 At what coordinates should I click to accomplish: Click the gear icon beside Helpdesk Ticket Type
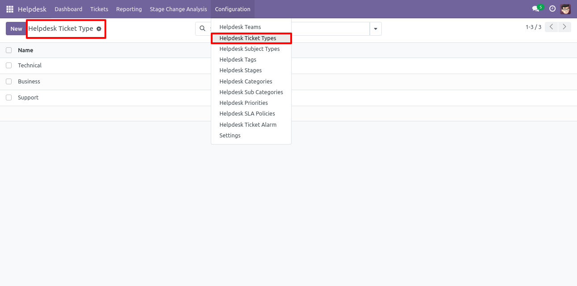(x=99, y=29)
